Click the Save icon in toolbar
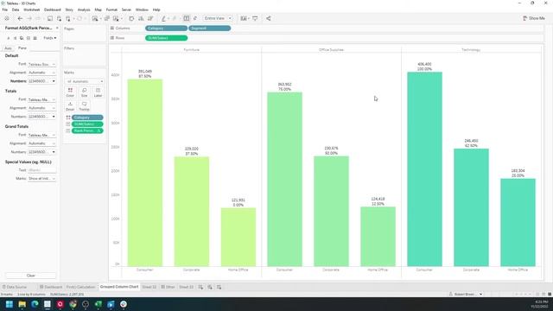 coord(50,18)
